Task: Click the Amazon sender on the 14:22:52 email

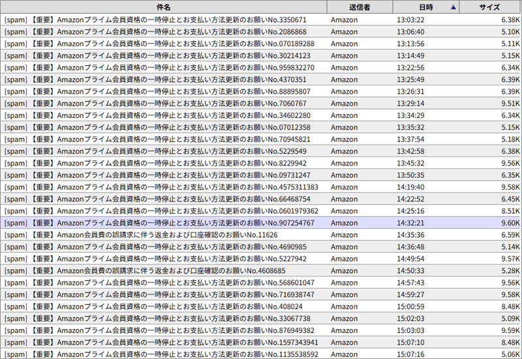Action: pos(344,199)
